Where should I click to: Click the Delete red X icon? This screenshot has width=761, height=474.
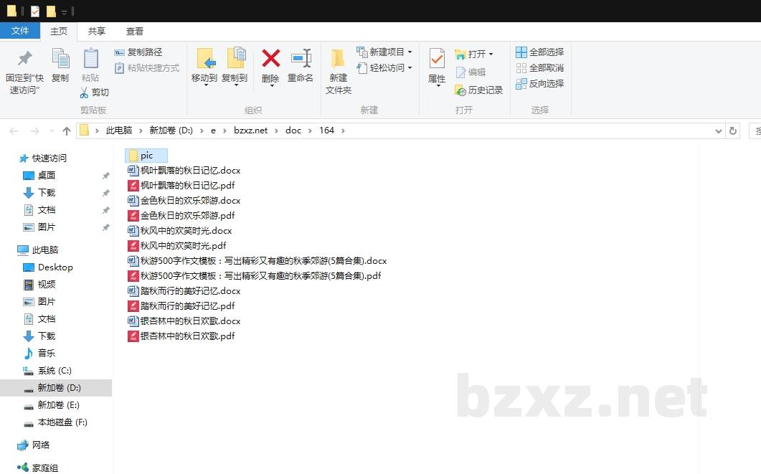coord(270,59)
